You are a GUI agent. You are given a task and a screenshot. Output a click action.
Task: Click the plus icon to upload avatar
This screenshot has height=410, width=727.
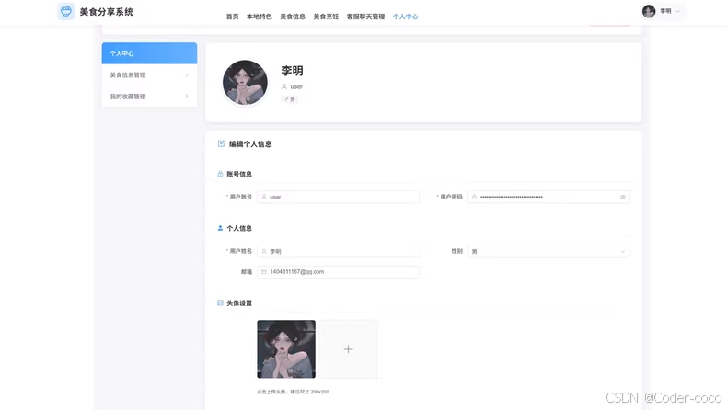click(x=348, y=349)
